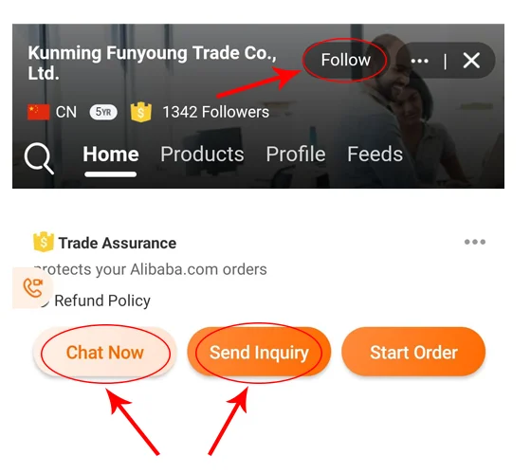The image size is (531, 474).
Task: Click the Kunming Funyoung Trade Co. title
Action: coord(152,63)
